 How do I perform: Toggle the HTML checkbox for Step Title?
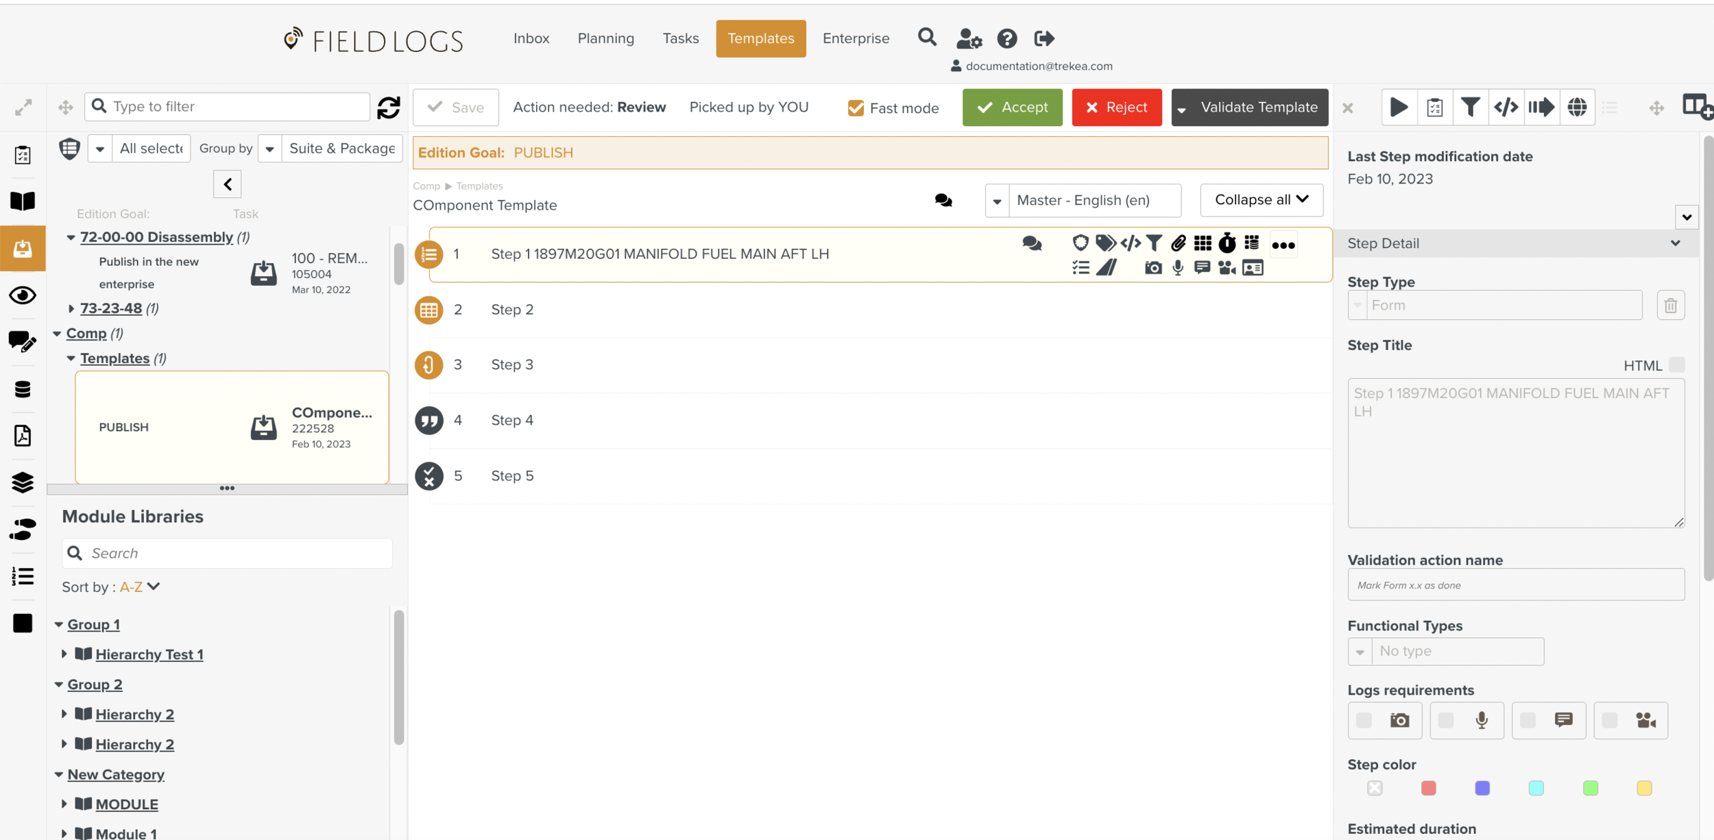(1676, 365)
